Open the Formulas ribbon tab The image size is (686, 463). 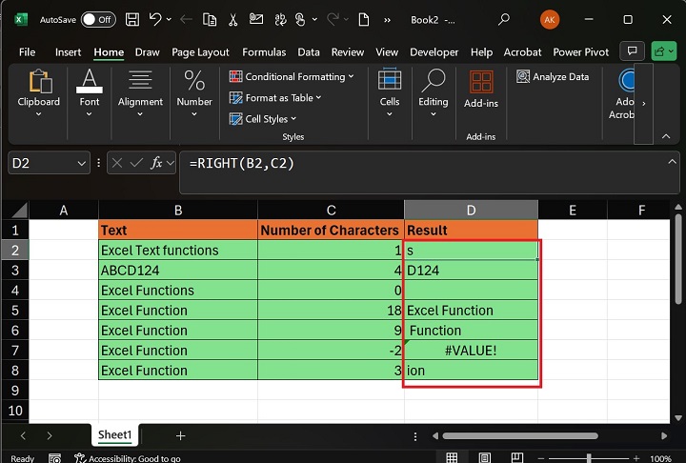point(264,52)
